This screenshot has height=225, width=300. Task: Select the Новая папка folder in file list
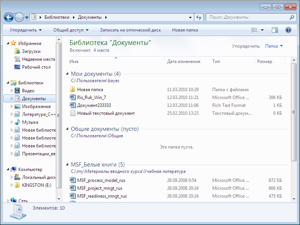pos(90,90)
